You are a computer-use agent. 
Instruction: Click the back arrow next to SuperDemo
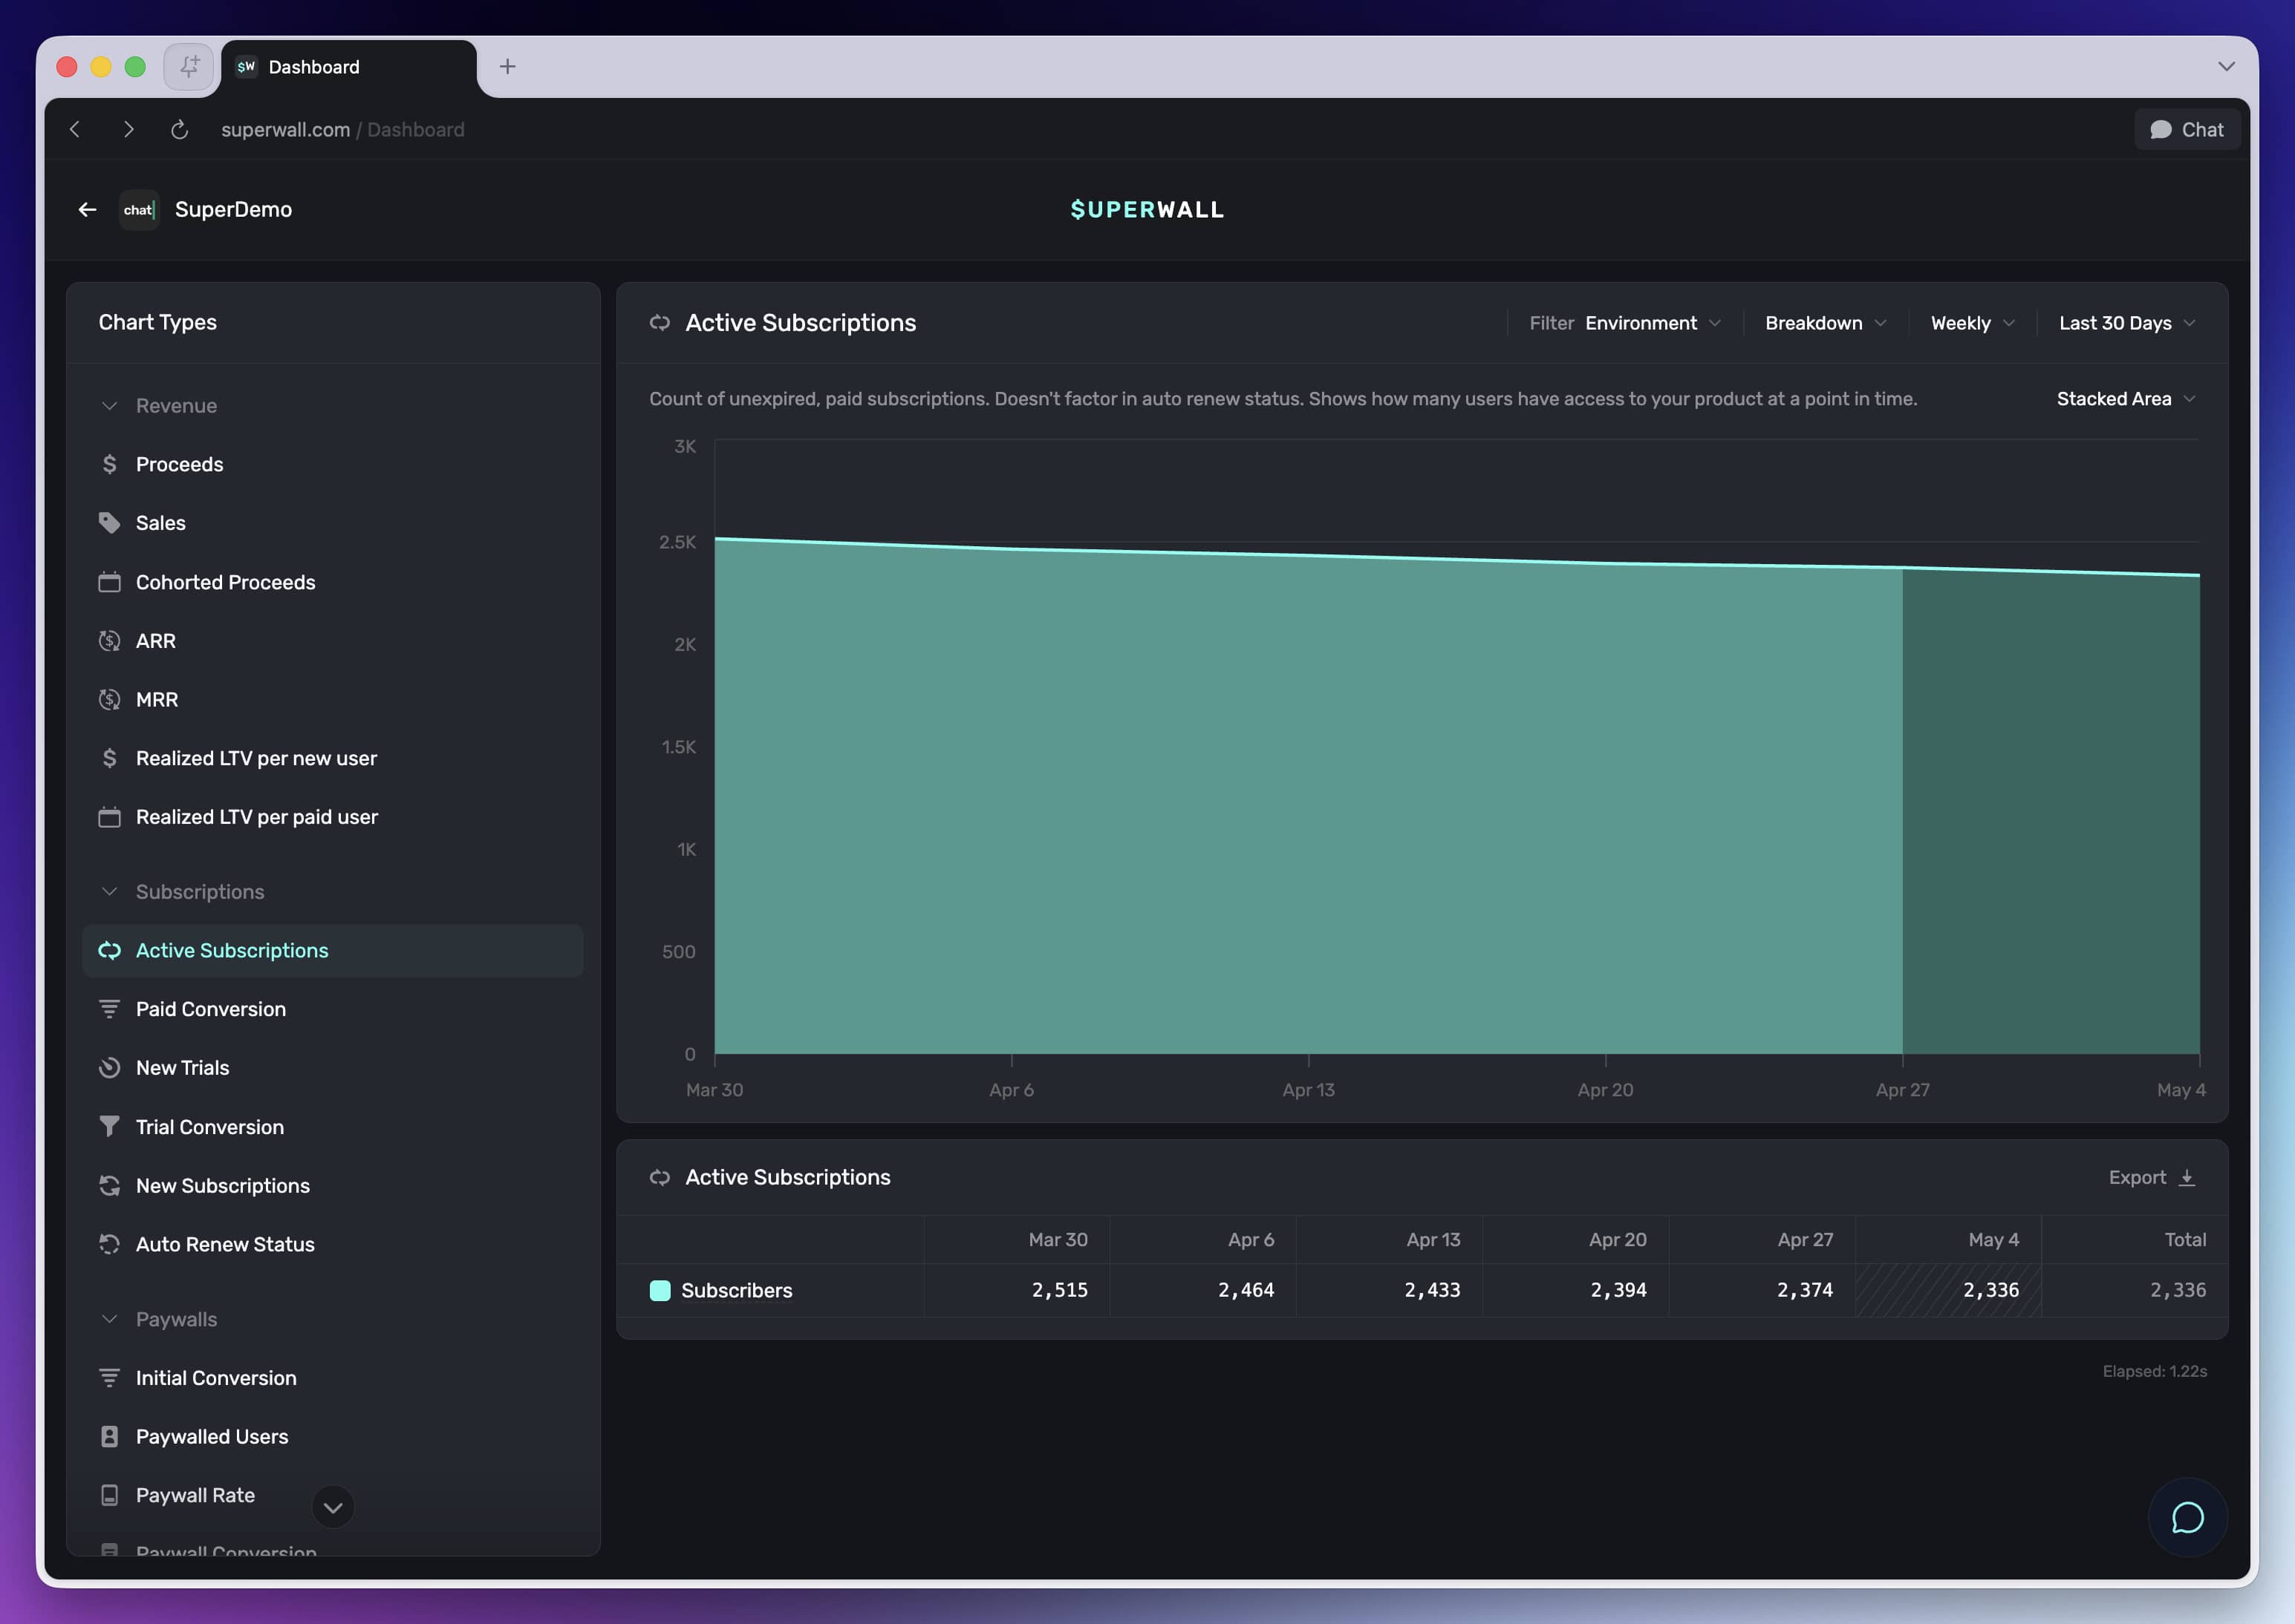[x=87, y=209]
